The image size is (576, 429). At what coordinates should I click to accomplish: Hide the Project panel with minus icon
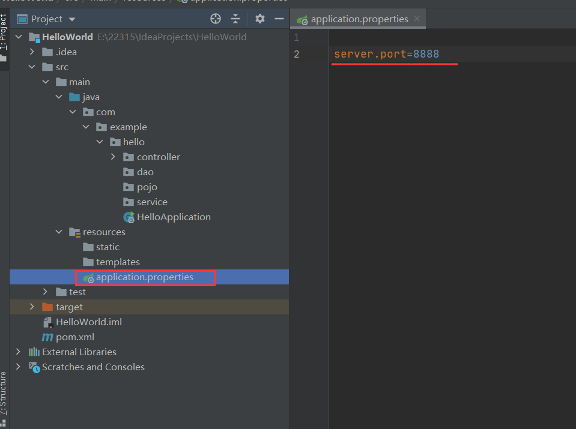[x=279, y=19]
